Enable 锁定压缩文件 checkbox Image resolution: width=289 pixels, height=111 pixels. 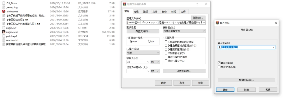[x=166, y=61]
